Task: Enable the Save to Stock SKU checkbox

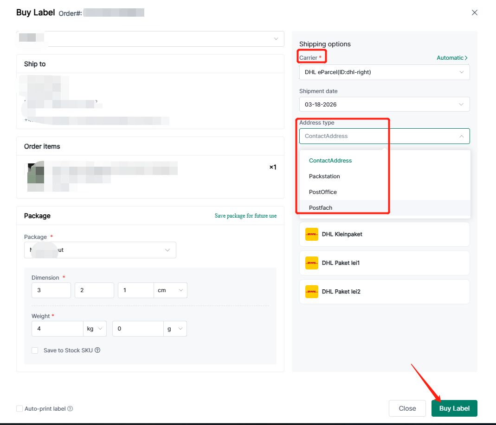Action: point(35,350)
